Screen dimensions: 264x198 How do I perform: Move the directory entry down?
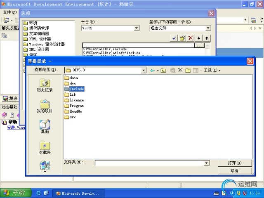point(199,38)
